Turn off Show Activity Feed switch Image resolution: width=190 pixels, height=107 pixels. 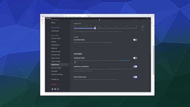click(135, 77)
